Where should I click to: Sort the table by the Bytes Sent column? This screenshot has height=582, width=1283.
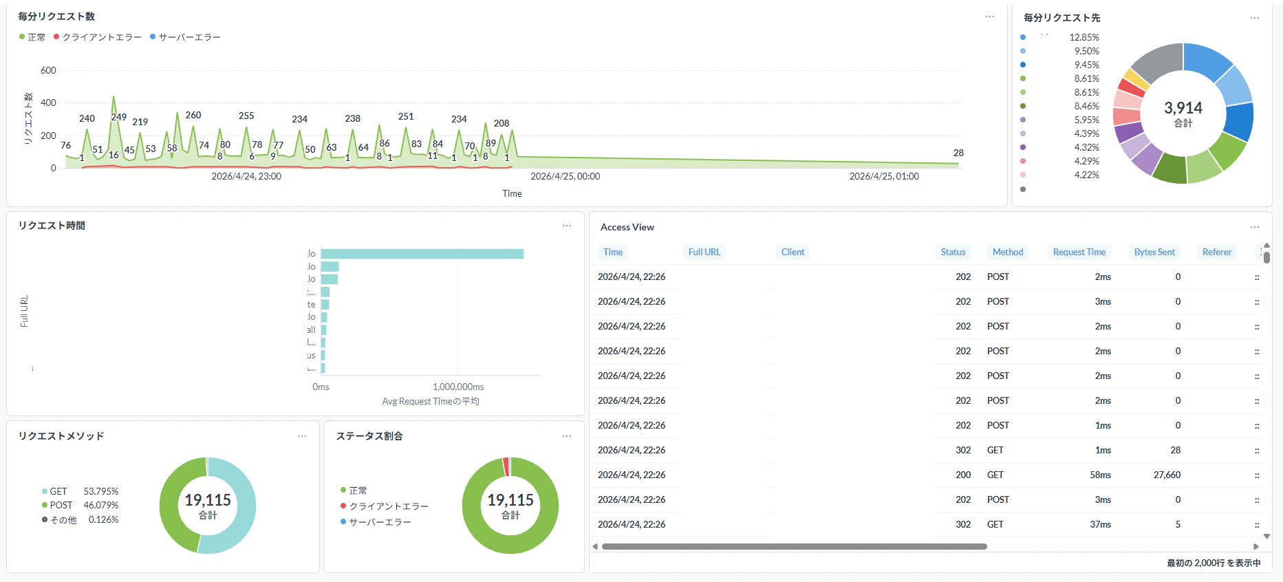1154,252
